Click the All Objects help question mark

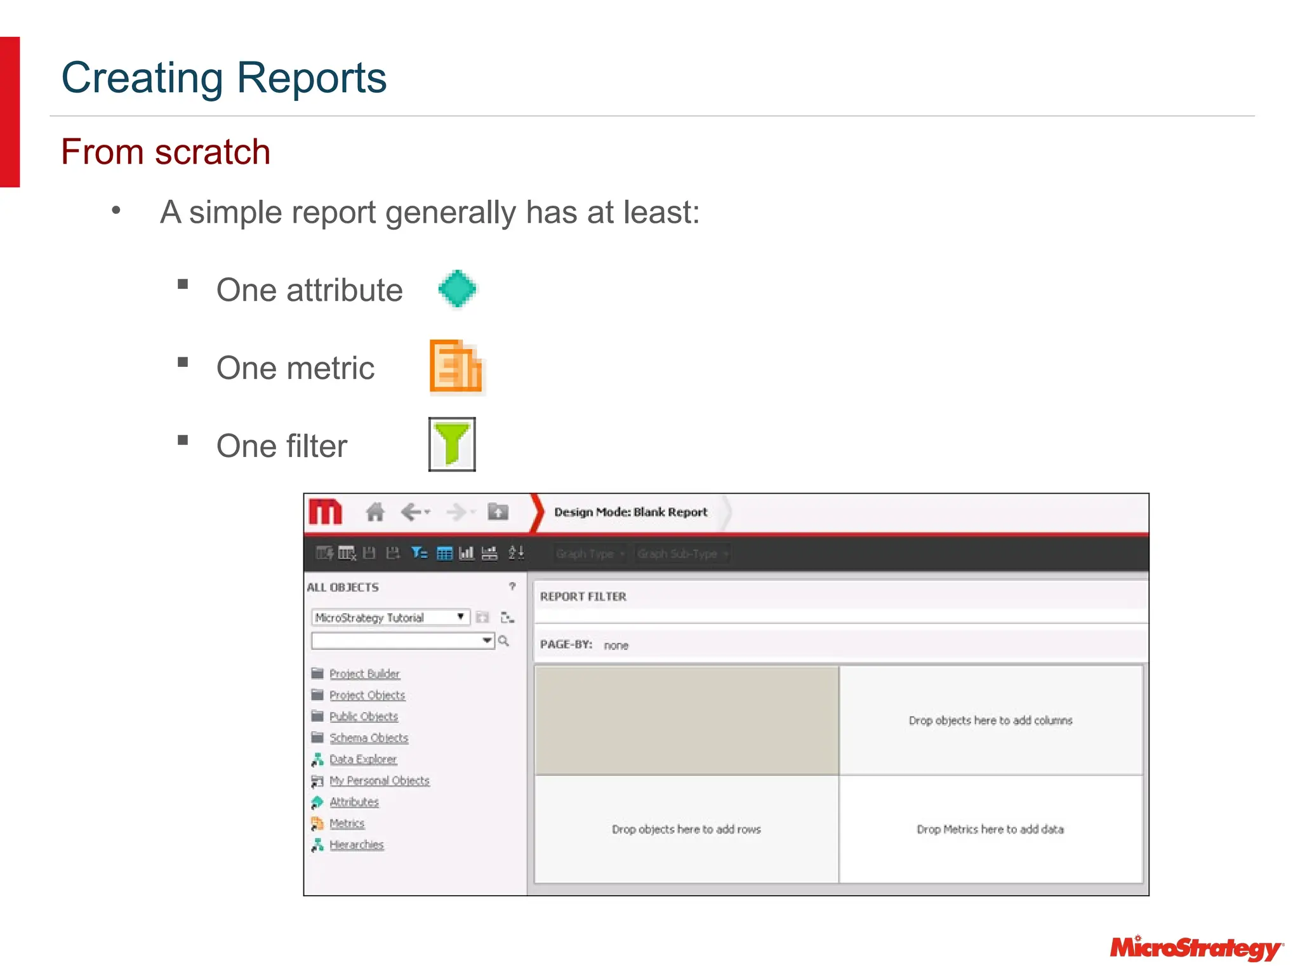tap(512, 587)
